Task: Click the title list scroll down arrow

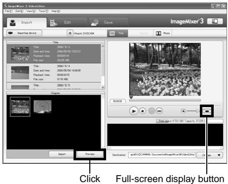Action: [x=103, y=87]
